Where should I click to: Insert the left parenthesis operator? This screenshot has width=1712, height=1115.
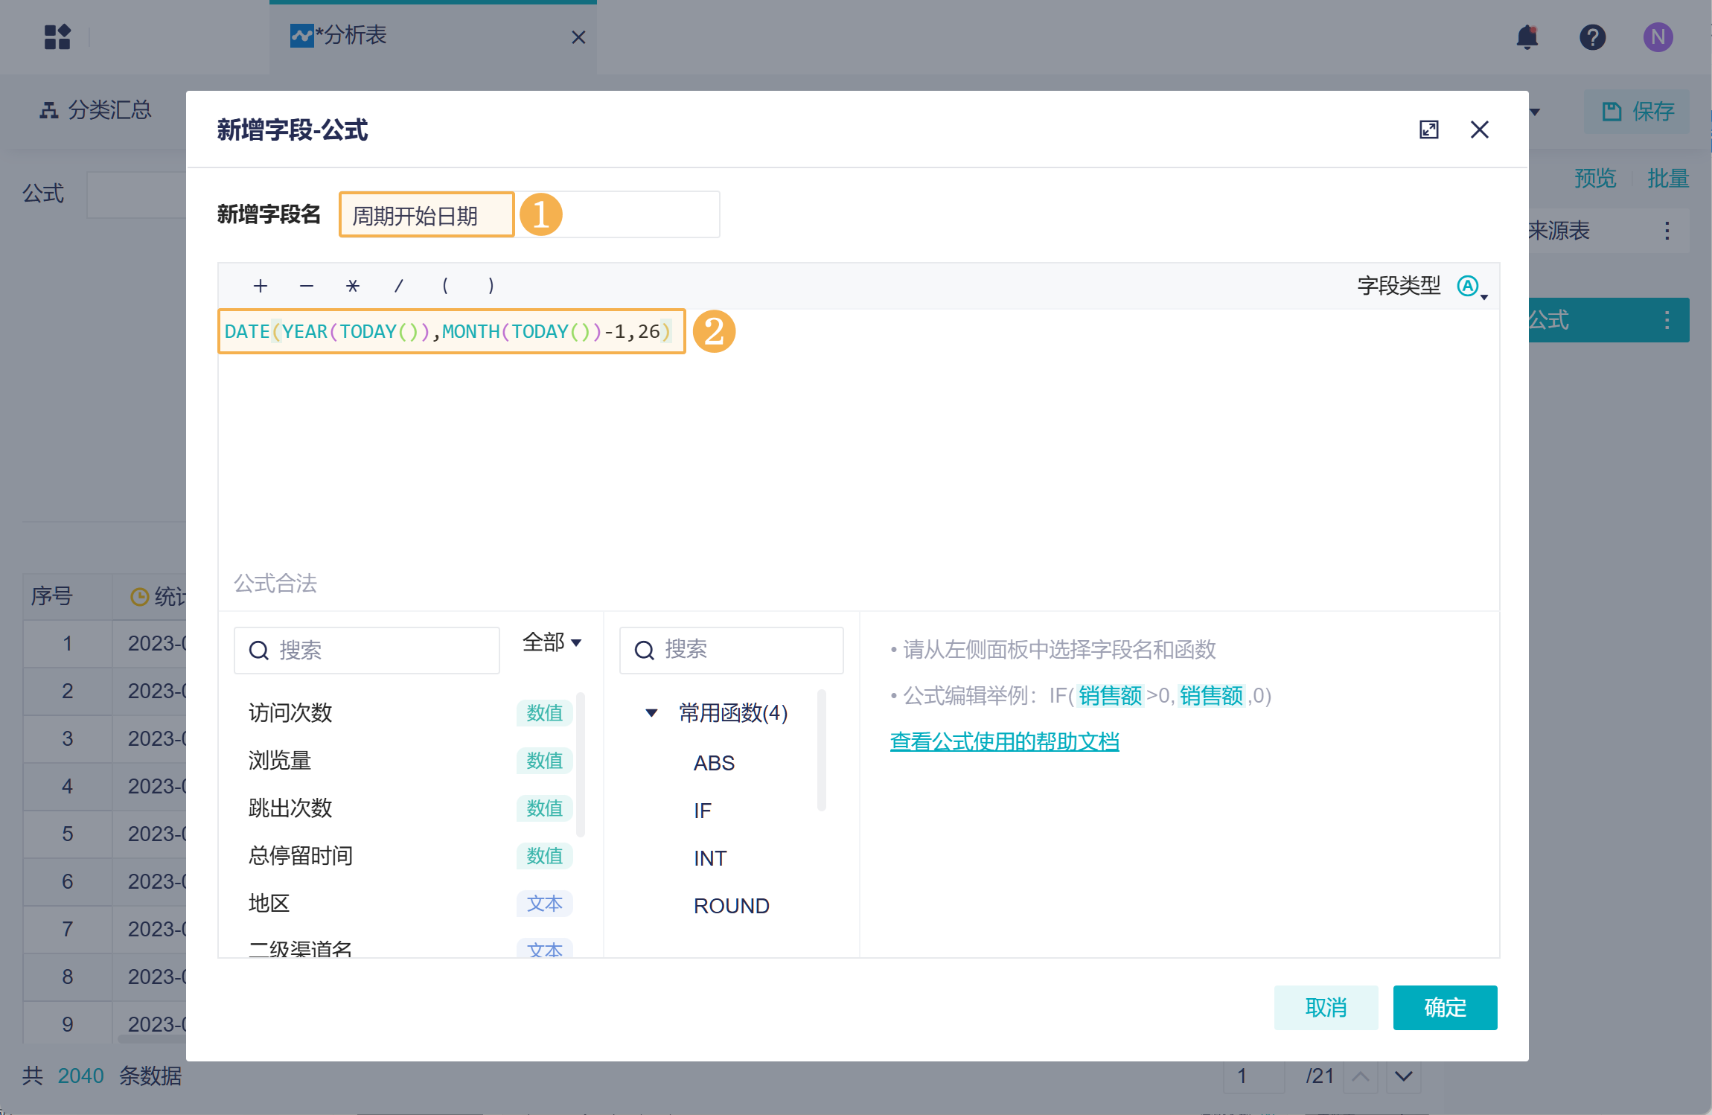point(445,286)
